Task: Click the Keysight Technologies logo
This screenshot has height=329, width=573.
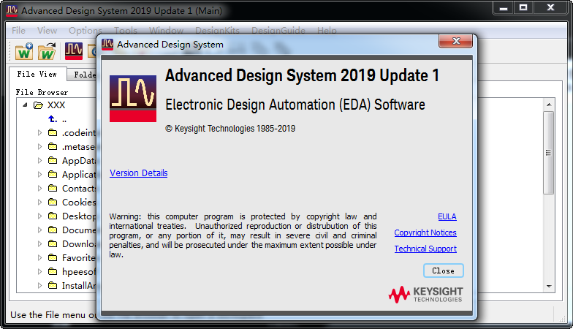Action: pyautogui.click(x=425, y=295)
